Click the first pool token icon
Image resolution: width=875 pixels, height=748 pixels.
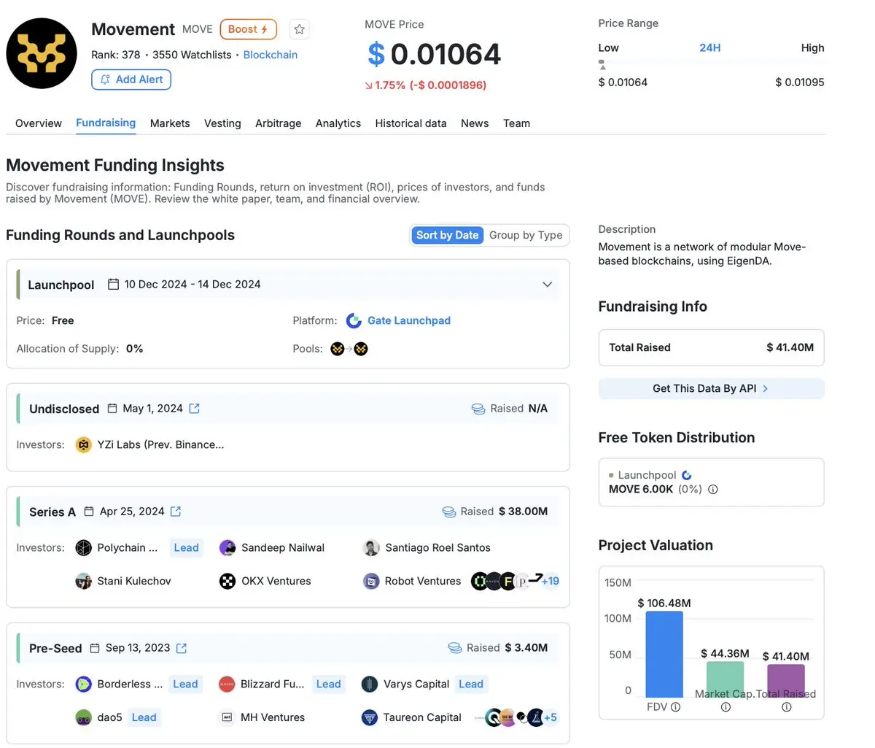click(x=337, y=349)
